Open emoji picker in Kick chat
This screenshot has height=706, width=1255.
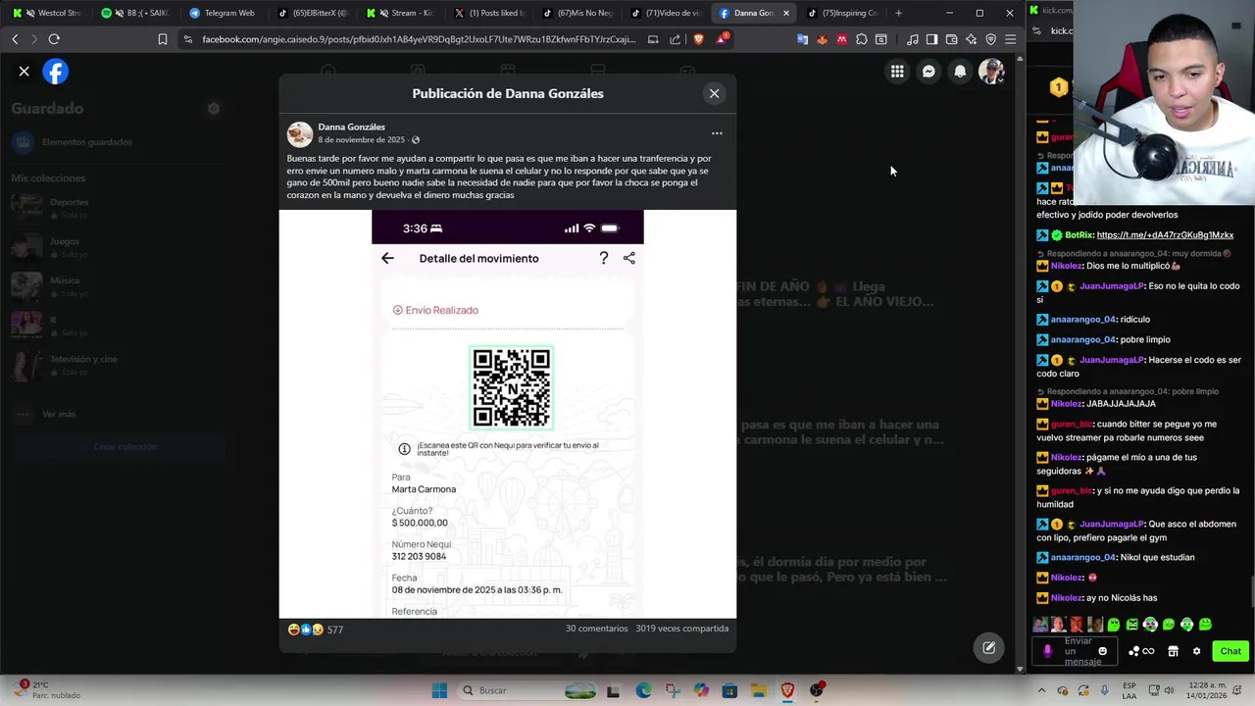tap(1103, 651)
